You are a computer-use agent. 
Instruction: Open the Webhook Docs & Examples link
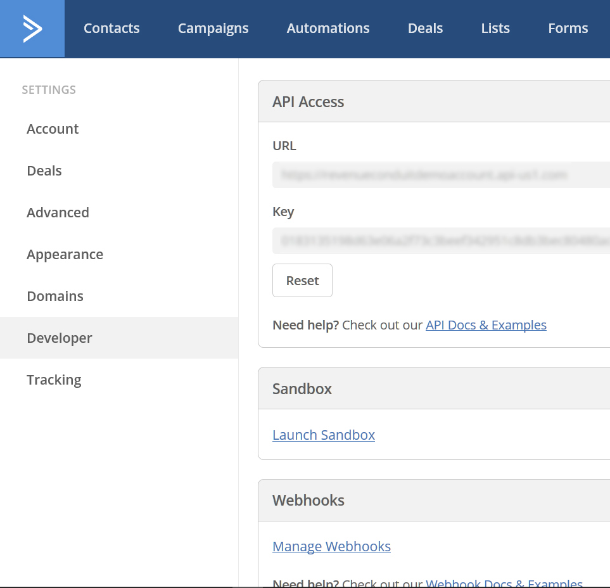[x=504, y=584]
